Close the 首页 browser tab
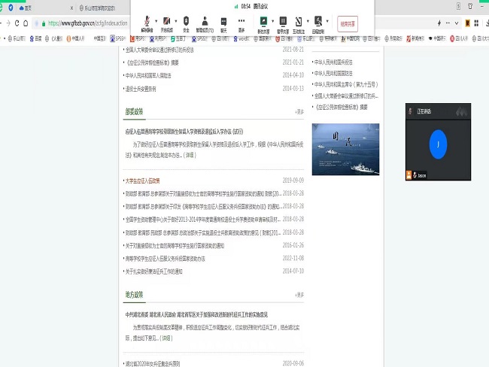Image resolution: width=489 pixels, height=367 pixels. [x=71, y=8]
